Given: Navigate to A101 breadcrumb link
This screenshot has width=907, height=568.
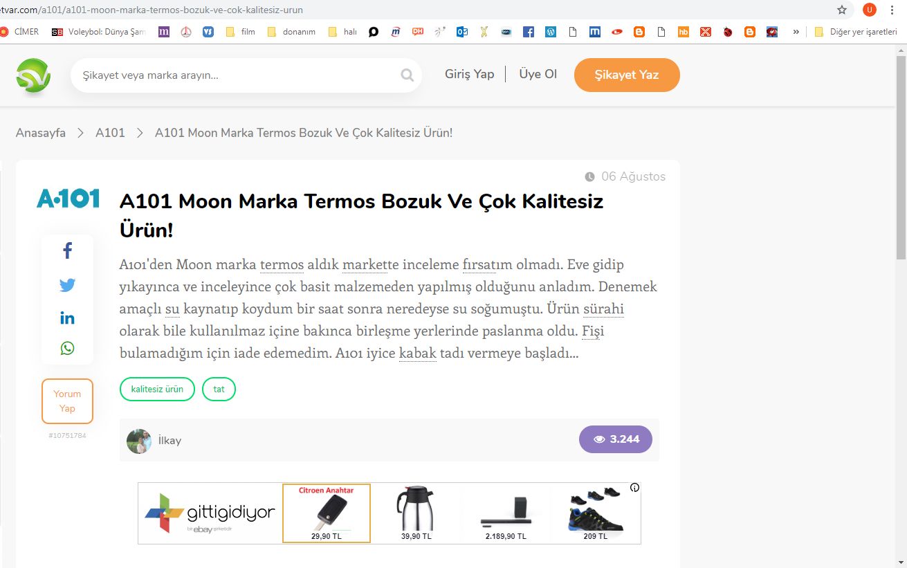Looking at the screenshot, I should click(x=110, y=133).
